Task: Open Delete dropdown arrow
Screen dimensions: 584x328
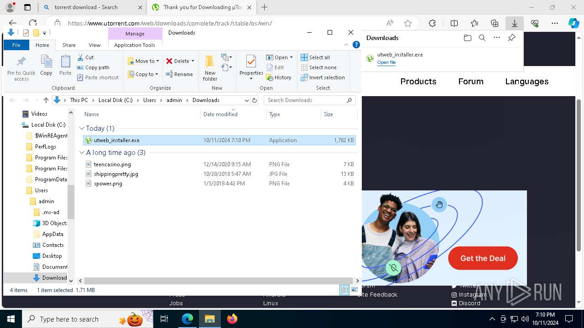Action: pyautogui.click(x=193, y=61)
